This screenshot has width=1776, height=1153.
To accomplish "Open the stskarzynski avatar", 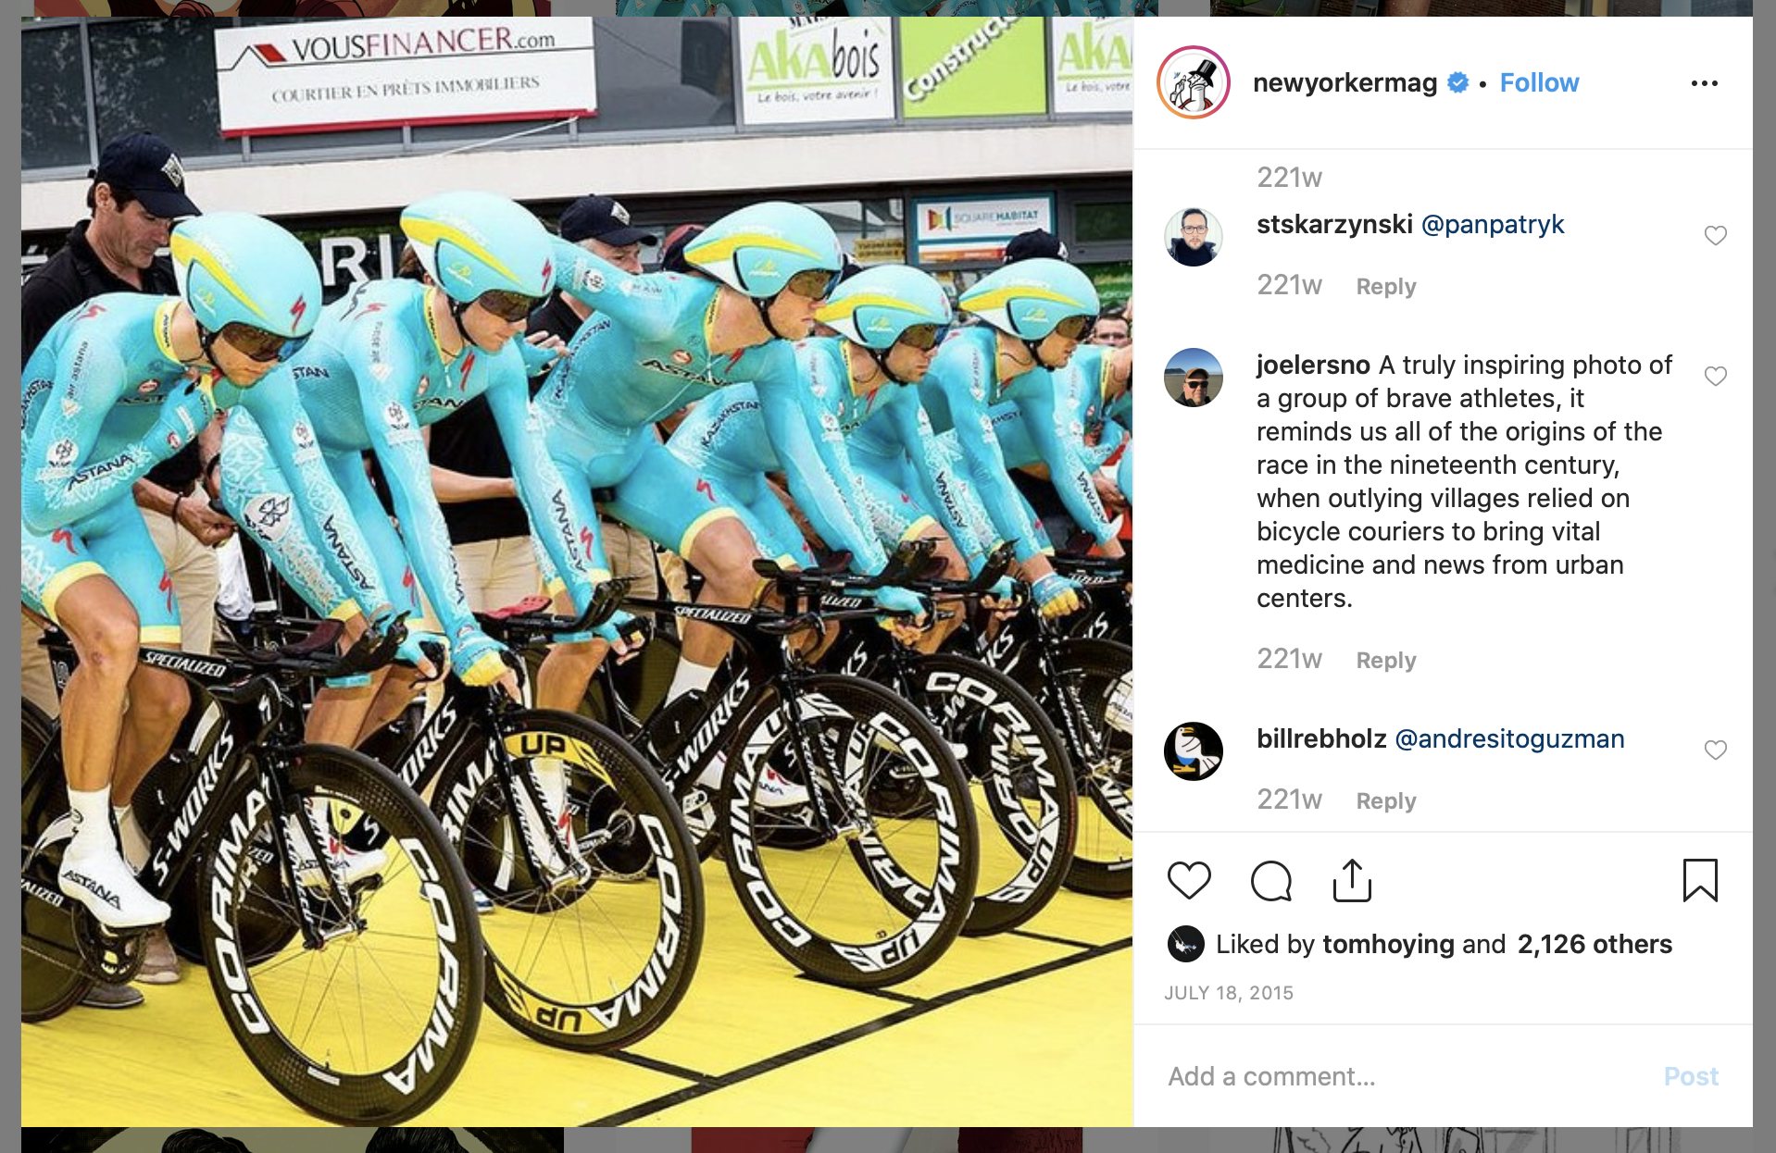I will pos(1194,237).
